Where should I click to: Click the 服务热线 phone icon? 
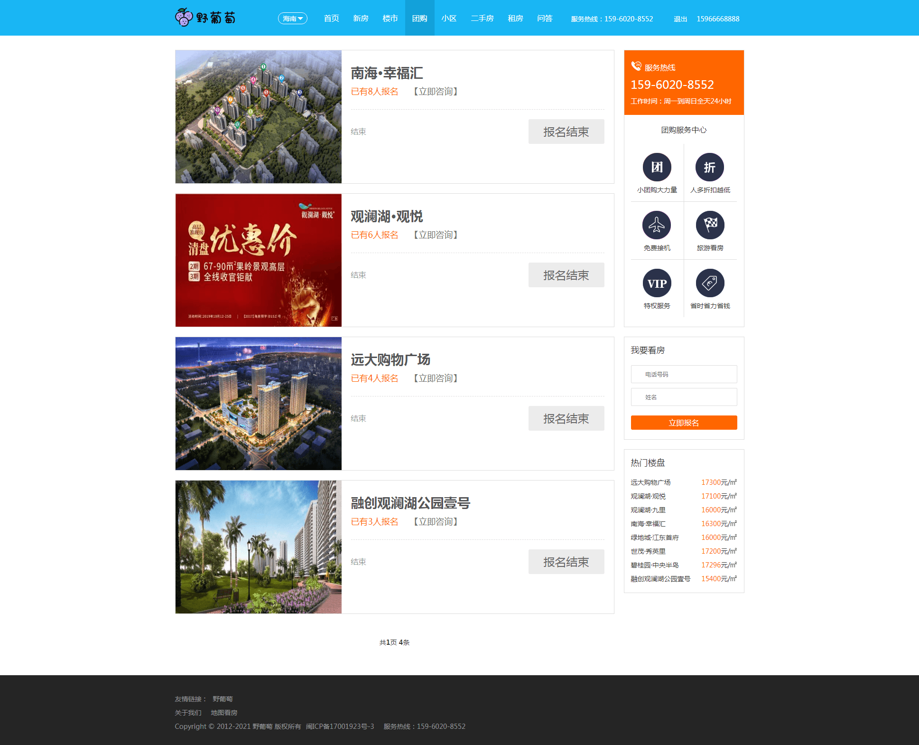pos(636,66)
